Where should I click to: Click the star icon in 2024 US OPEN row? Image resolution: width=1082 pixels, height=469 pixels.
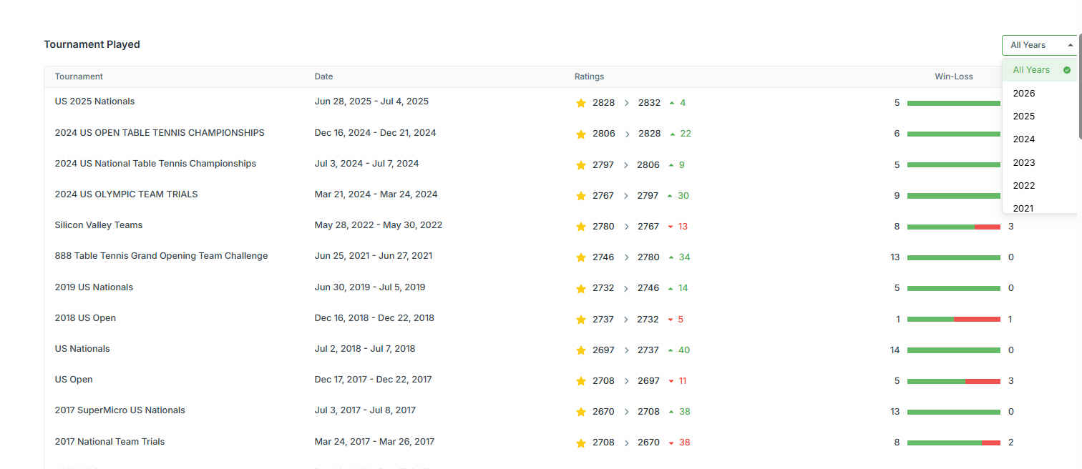(581, 134)
